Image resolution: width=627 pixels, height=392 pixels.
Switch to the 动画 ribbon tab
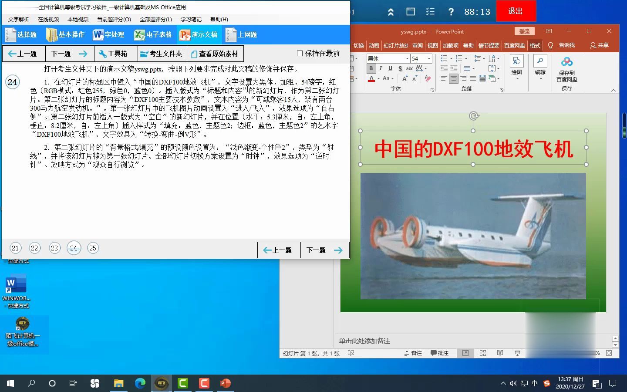(374, 45)
